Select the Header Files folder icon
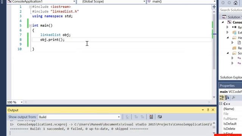This screenshot has height=136, width=242. pos(234,38)
